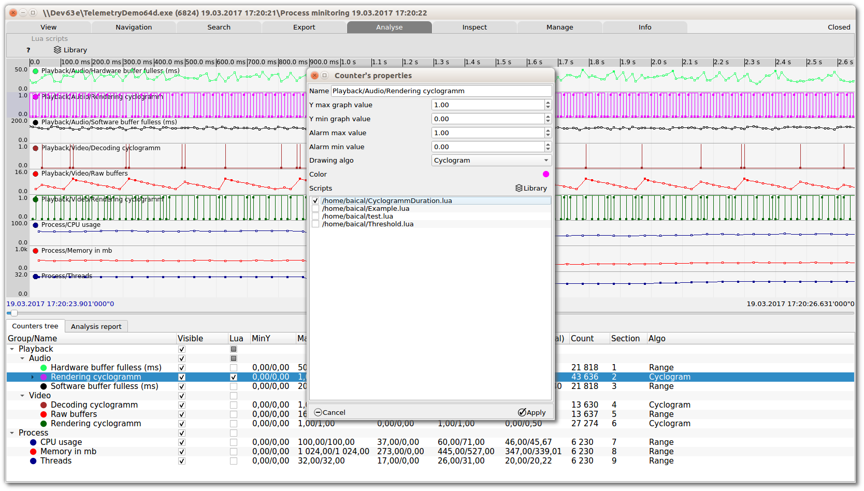Cancel the Counter's properties dialog

(x=330, y=412)
